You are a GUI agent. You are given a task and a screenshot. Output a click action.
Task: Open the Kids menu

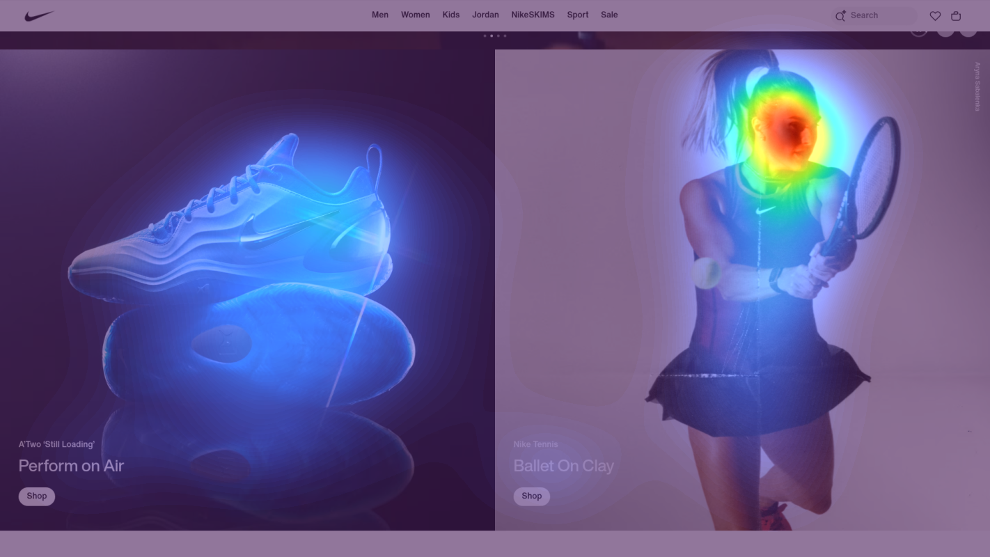point(451,15)
